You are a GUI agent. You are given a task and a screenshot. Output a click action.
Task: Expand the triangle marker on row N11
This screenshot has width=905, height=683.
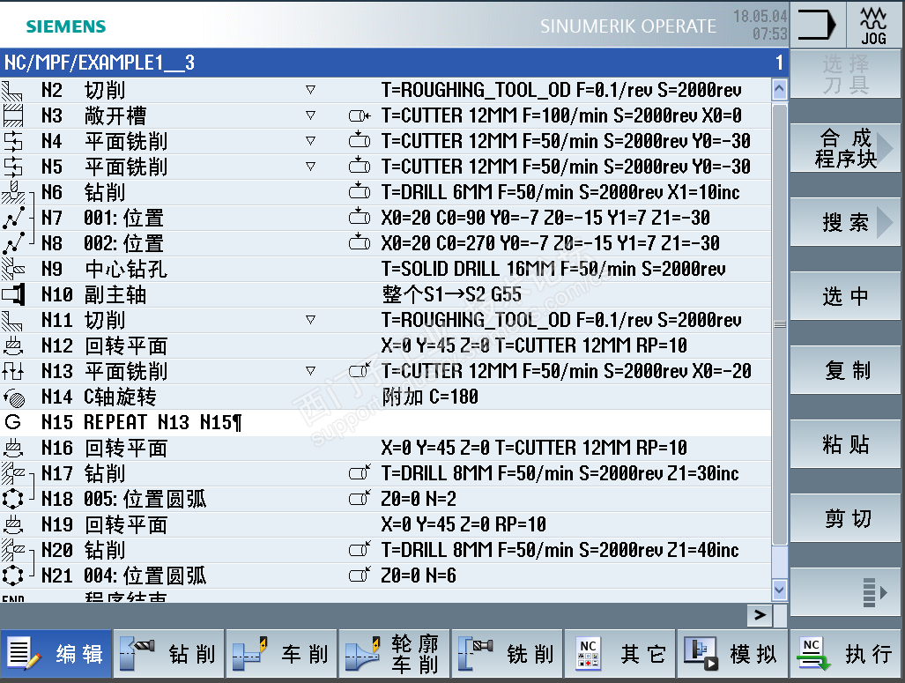click(x=310, y=320)
